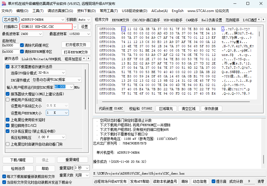Toggle the 提示音 sound checkbox
This screenshot has width=267, height=186.
pyautogui.click(x=213, y=181)
